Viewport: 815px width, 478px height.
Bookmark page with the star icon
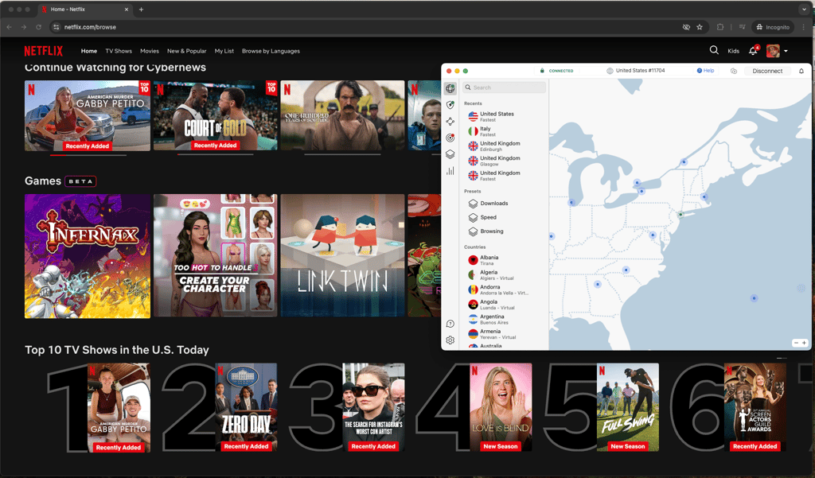(x=700, y=27)
